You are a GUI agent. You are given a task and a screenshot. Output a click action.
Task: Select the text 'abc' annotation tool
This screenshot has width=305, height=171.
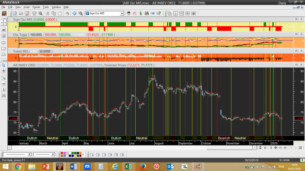point(3,30)
